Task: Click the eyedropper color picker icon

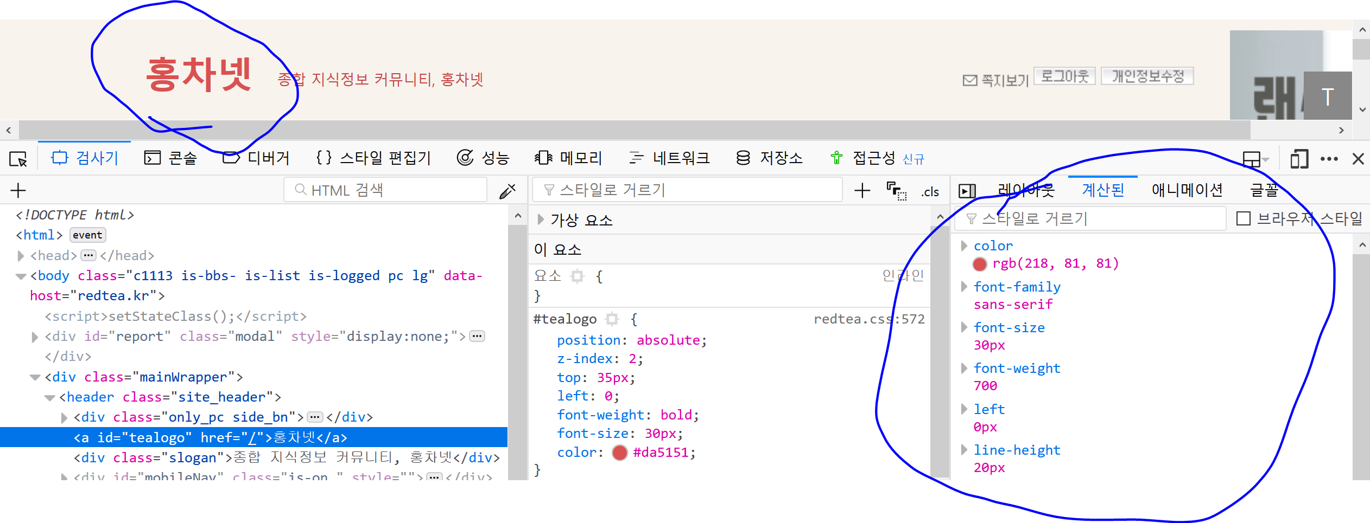Action: click(507, 191)
